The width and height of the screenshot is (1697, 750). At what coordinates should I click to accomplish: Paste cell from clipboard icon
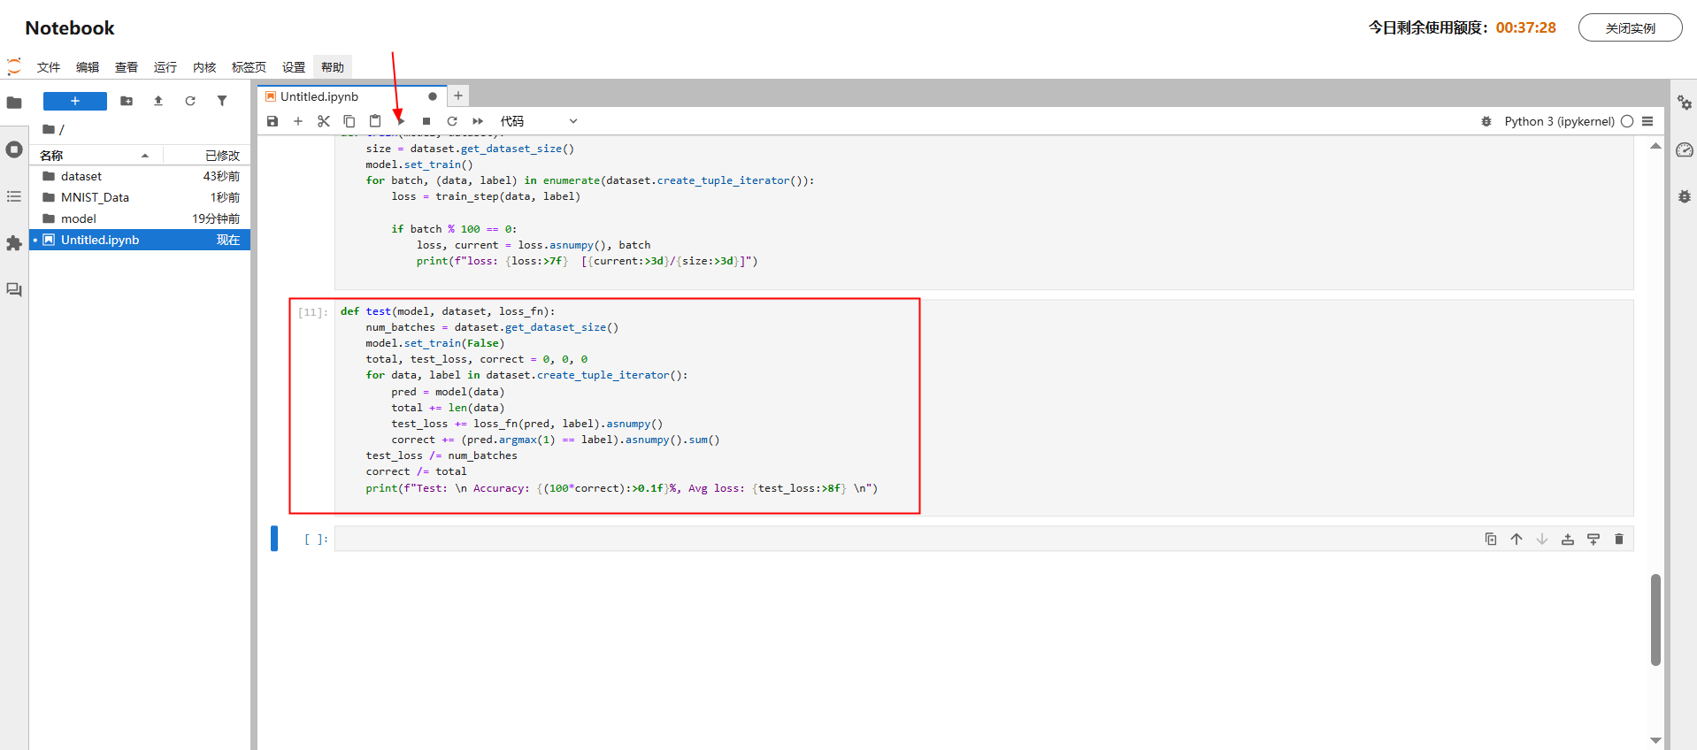click(x=375, y=121)
